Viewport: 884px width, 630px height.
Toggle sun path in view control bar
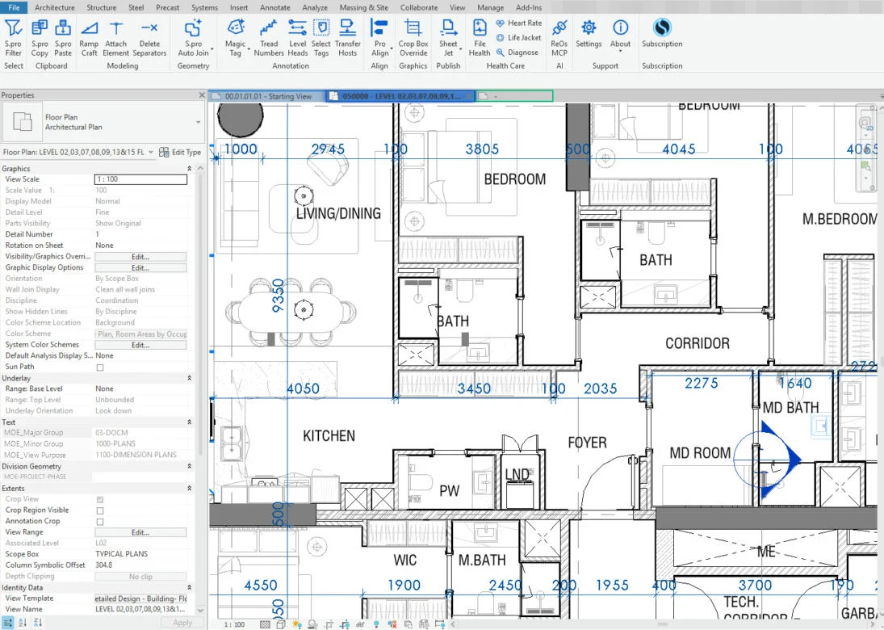(296, 624)
